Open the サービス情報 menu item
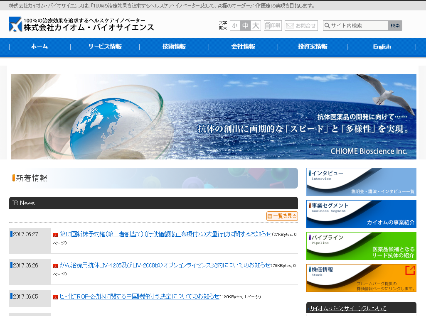 click(105, 47)
